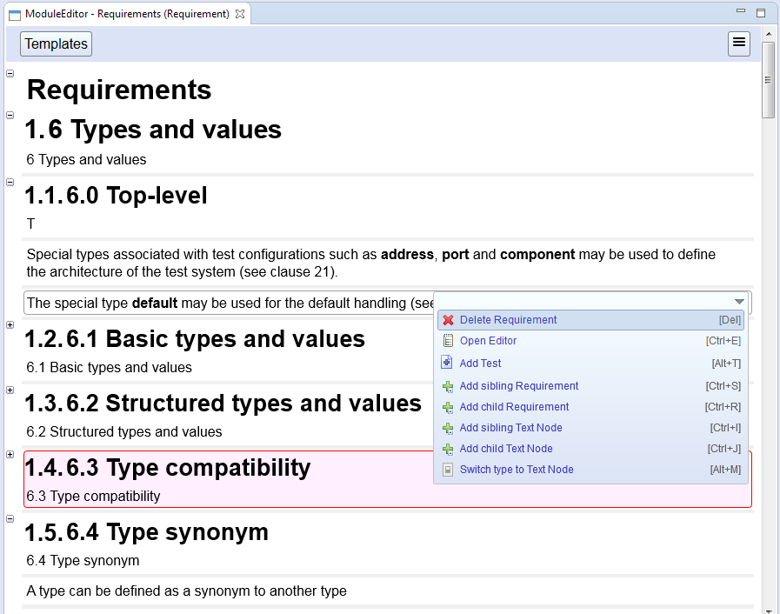Select Switch type to Text Node entry

point(590,470)
